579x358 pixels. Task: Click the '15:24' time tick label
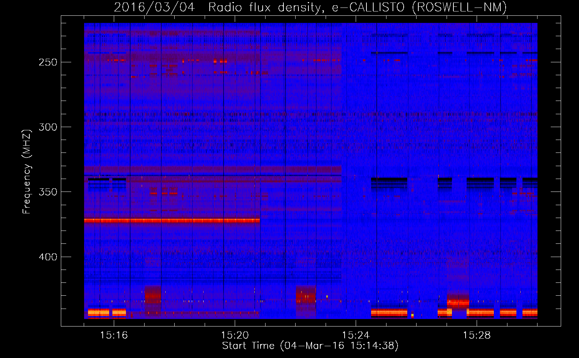point(356,335)
